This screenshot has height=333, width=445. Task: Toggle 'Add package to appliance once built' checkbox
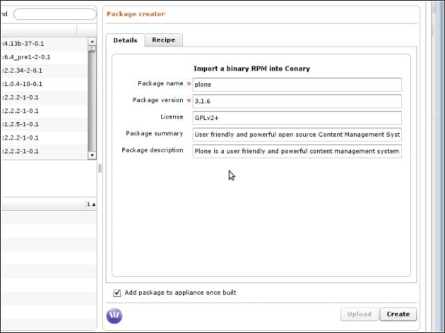pyautogui.click(x=117, y=293)
